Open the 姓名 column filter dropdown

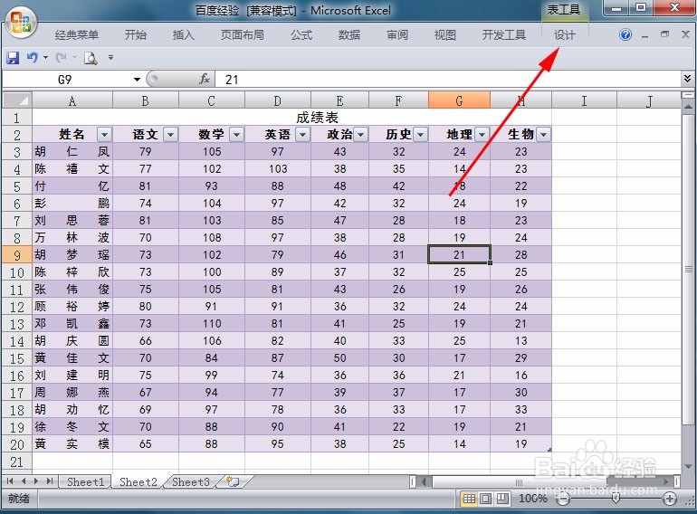(104, 134)
